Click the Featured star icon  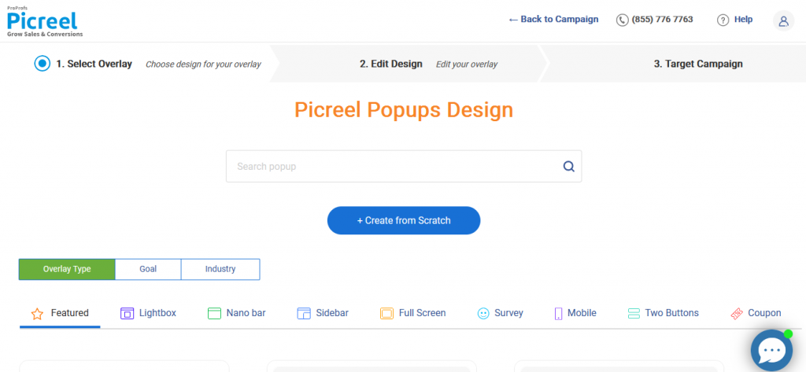(x=37, y=314)
